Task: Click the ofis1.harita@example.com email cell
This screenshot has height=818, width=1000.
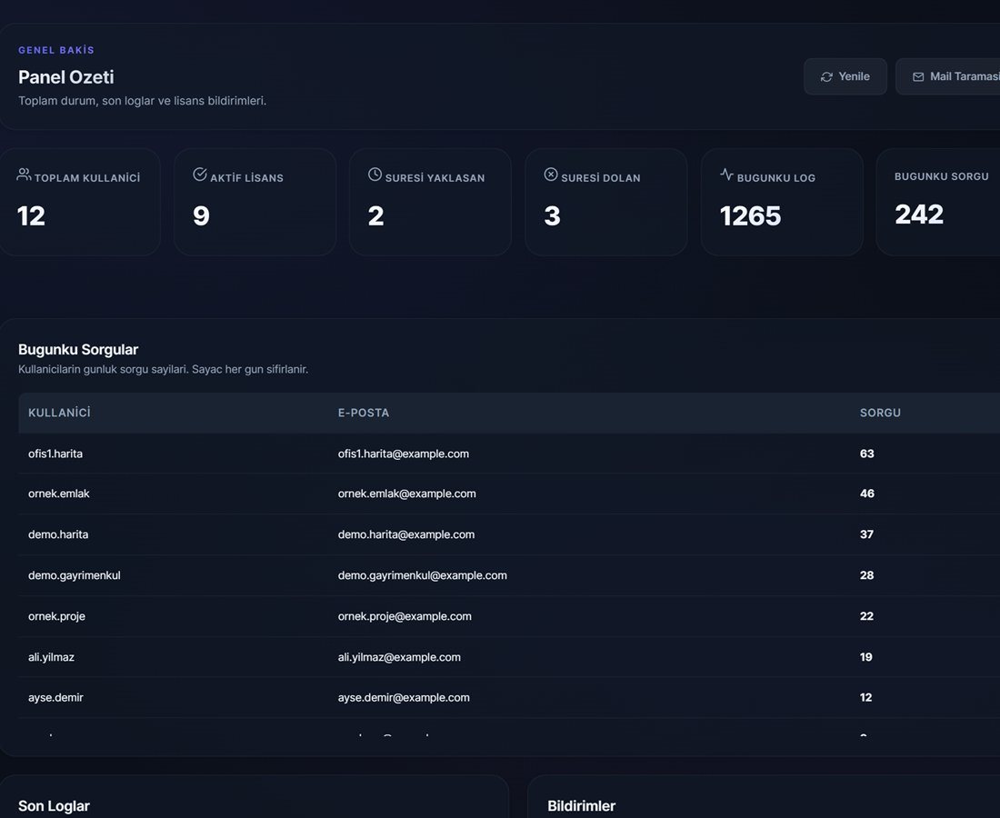Action: point(403,454)
